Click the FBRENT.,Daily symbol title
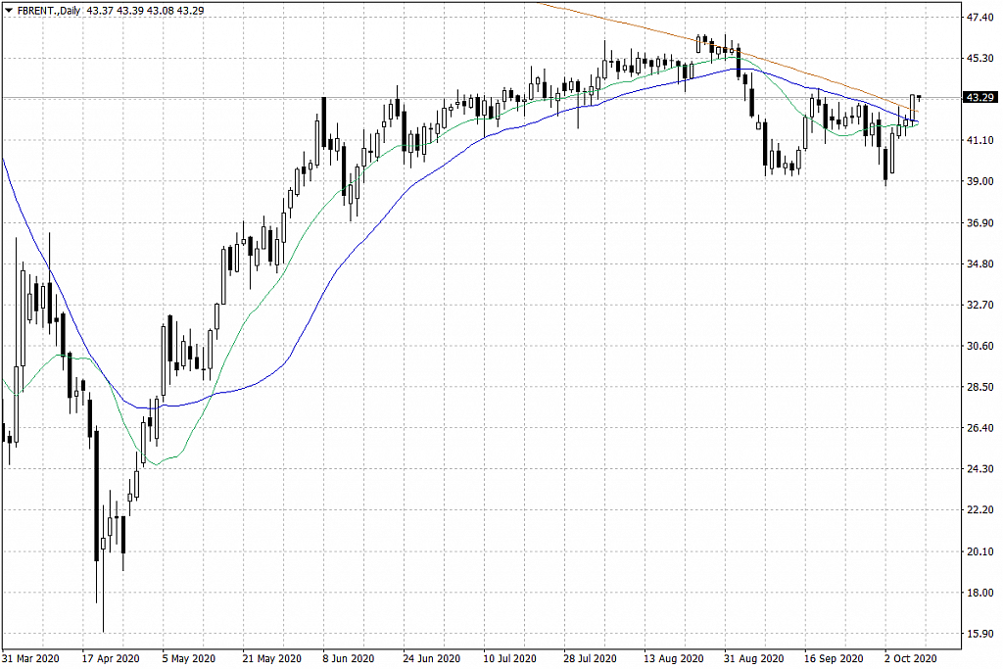The width and height of the screenshot is (1003, 669). point(49,10)
